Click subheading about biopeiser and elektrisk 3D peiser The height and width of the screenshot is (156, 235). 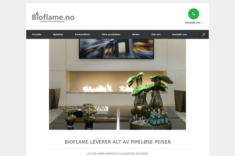click(x=117, y=154)
